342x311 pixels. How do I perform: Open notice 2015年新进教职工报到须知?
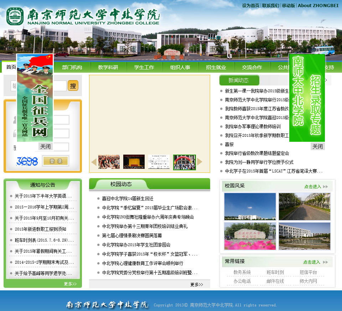41,229
